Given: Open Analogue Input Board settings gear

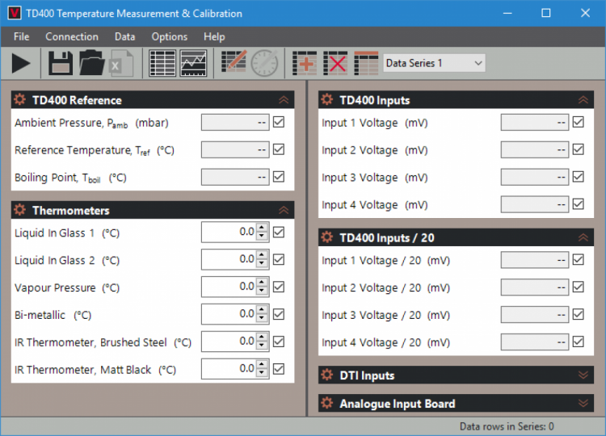Looking at the screenshot, I should 327,403.
